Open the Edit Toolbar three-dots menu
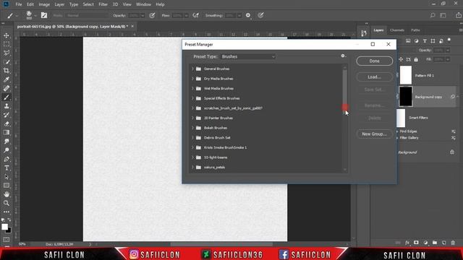The image size is (463, 260). coord(7,212)
